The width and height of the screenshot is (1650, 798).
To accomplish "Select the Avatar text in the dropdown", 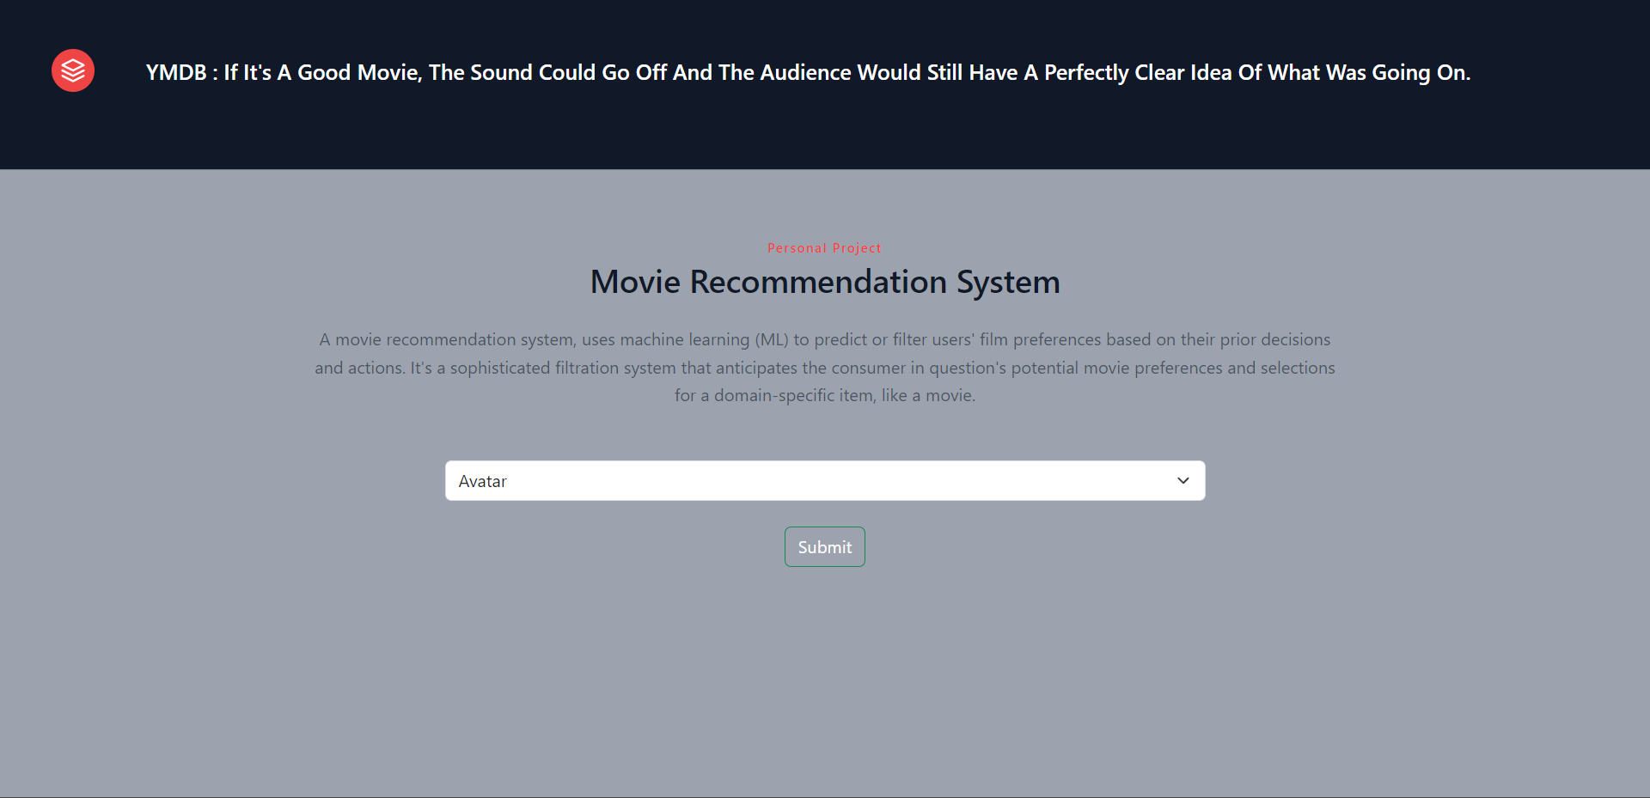I will tap(483, 481).
